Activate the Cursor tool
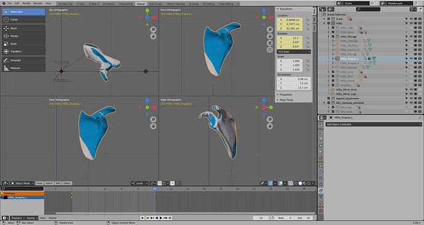The width and height of the screenshot is (424, 225). tap(23, 20)
